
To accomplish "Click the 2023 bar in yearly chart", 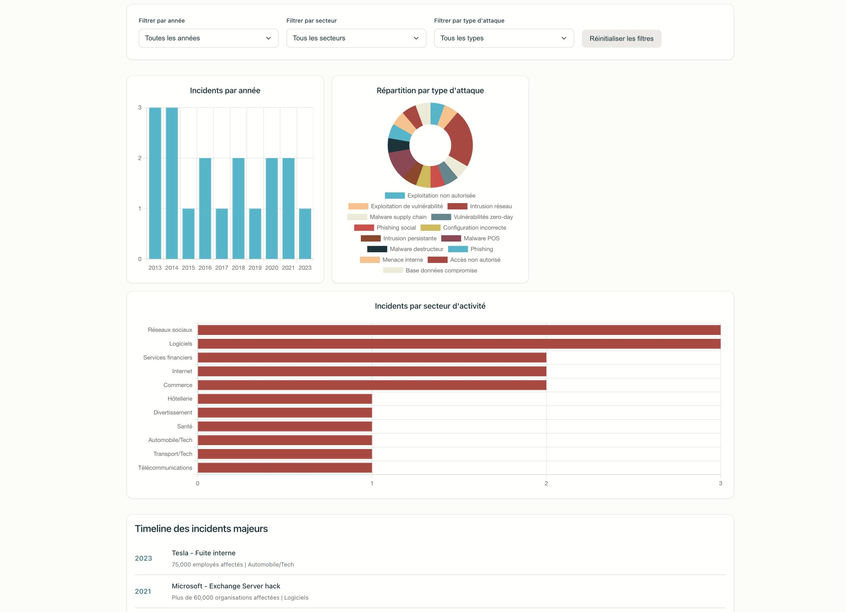I will pos(305,234).
